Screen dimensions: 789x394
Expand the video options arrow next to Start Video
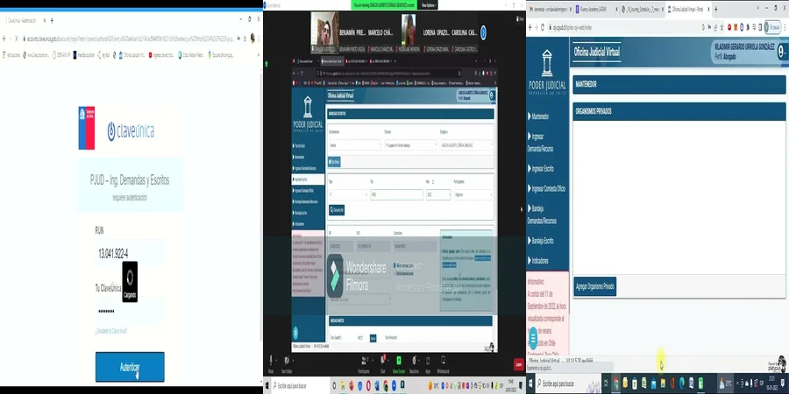tap(295, 360)
